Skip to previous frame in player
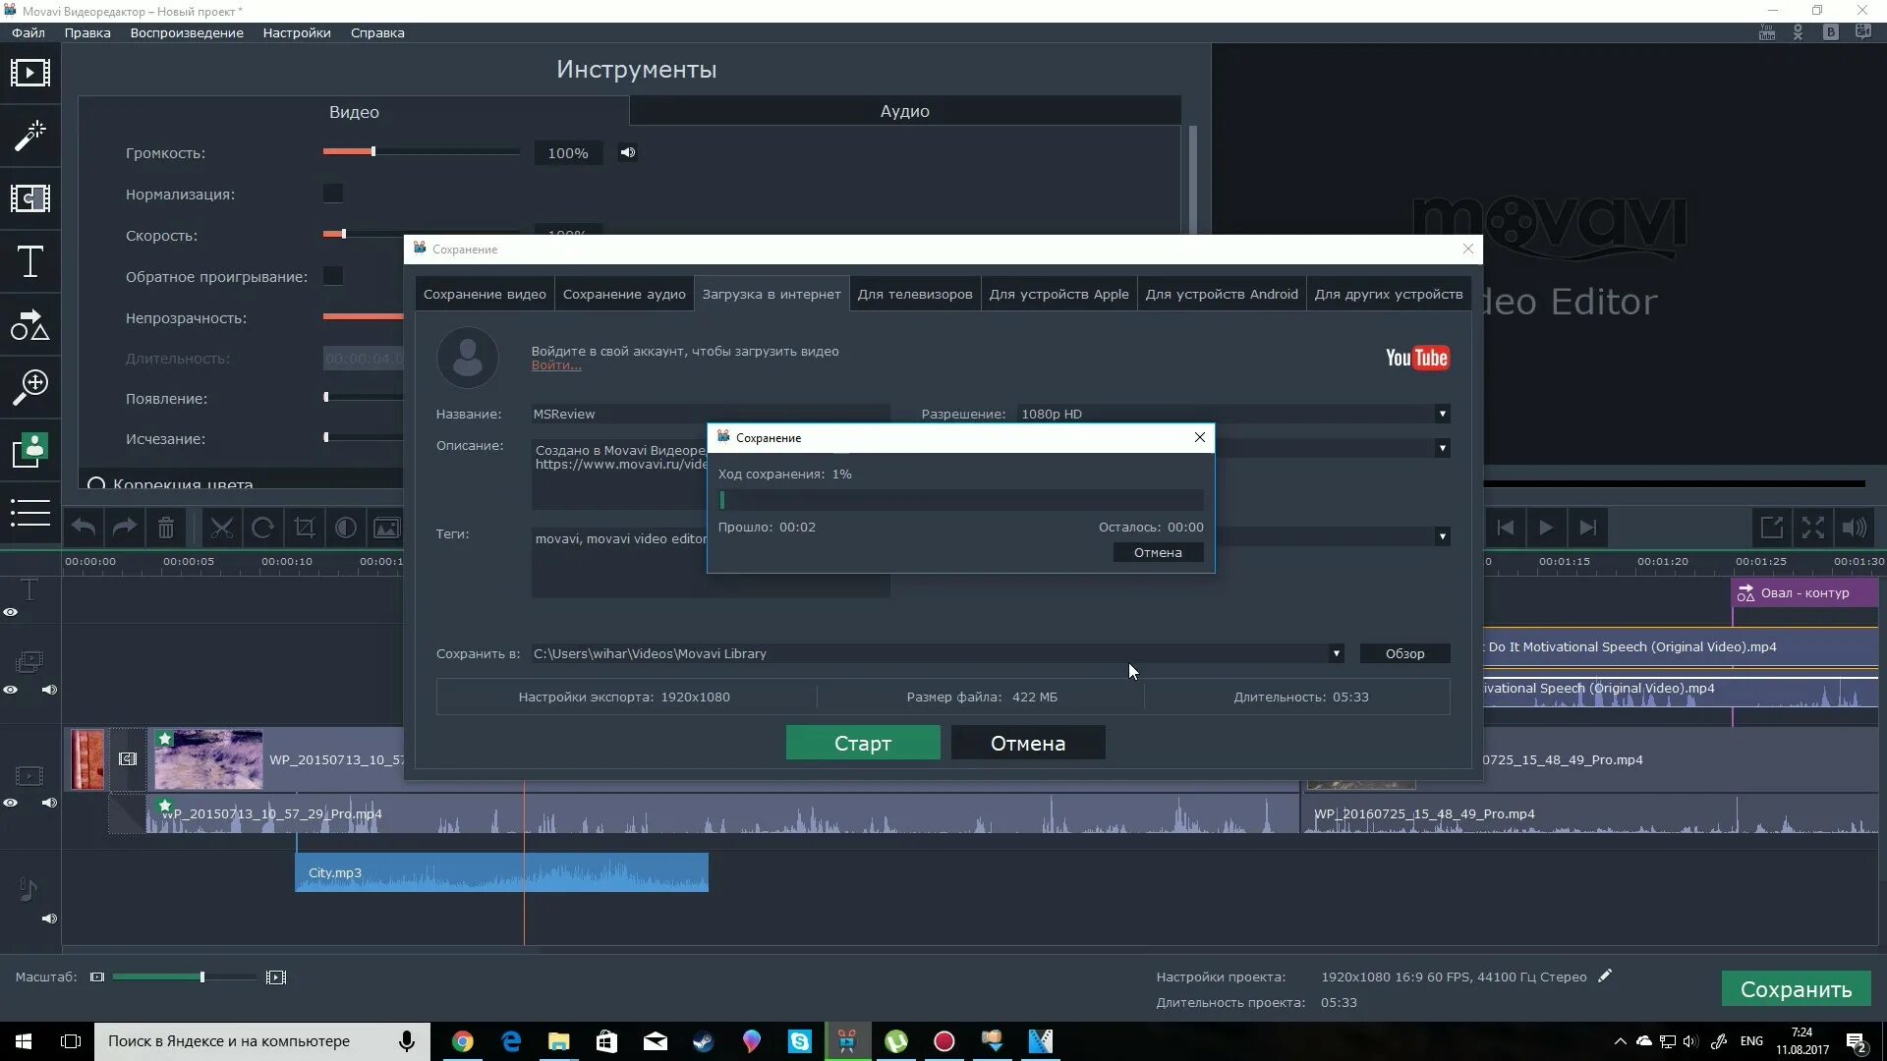Image resolution: width=1887 pixels, height=1061 pixels. (1505, 528)
